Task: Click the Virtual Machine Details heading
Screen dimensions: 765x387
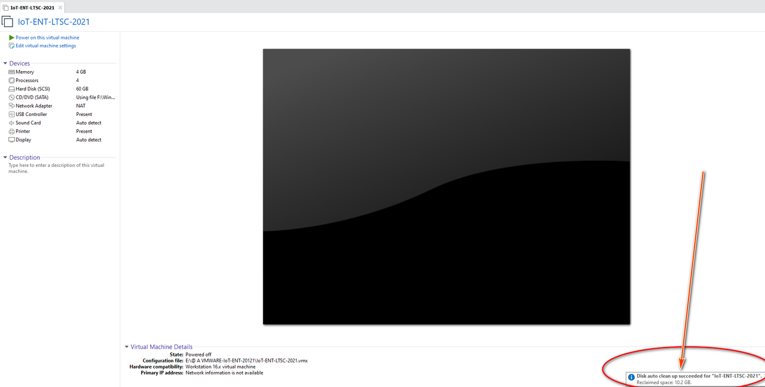Action: [162, 347]
